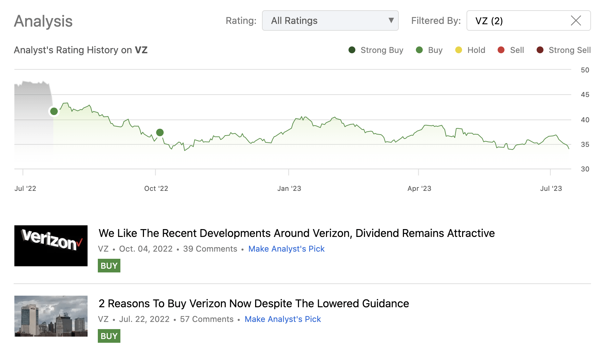
Task: Select the October 2022 Buy rating marker
Action: 160,132
